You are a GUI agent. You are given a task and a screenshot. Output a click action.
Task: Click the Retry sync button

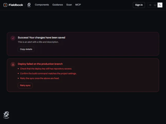click(x=25, y=86)
